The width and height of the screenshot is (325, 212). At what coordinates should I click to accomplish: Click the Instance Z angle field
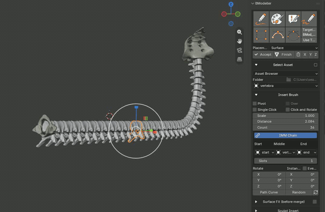[x=302, y=186]
